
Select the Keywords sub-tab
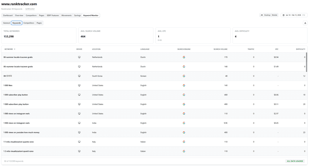pyautogui.click(x=17, y=23)
